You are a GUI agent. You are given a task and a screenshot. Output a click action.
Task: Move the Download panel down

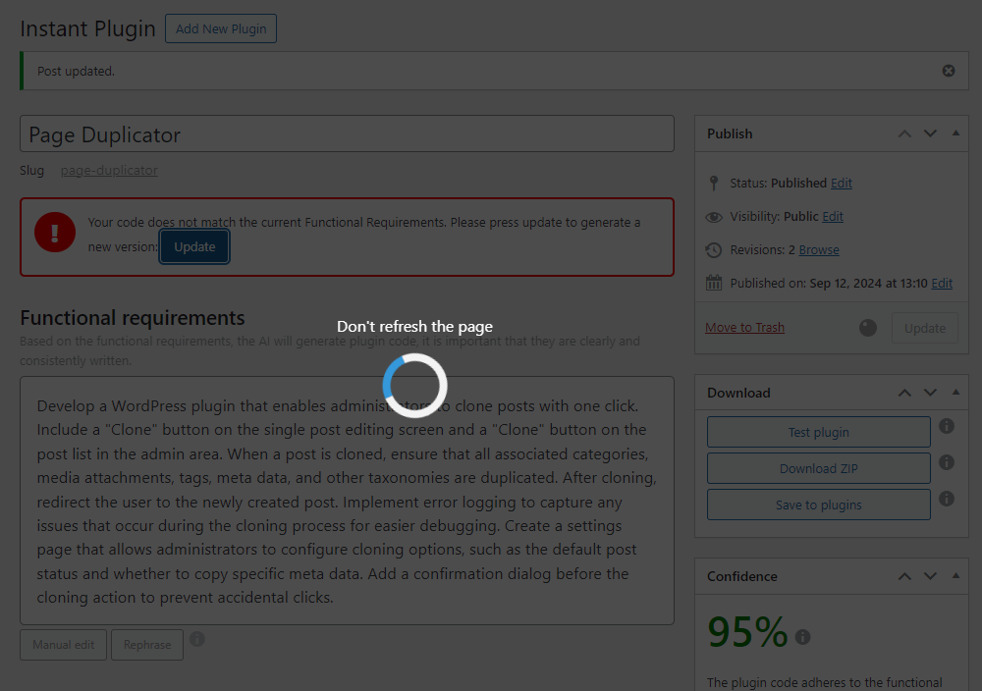(x=930, y=393)
